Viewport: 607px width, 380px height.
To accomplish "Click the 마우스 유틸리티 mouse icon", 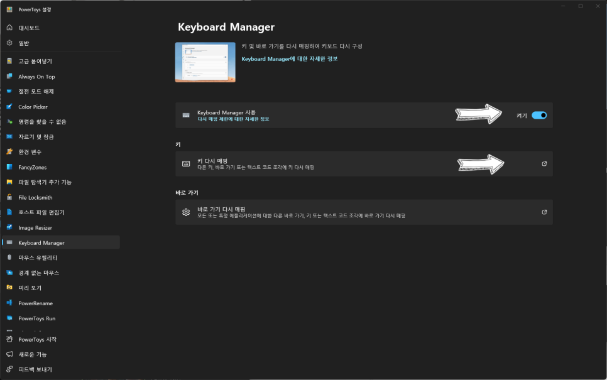I will point(9,258).
